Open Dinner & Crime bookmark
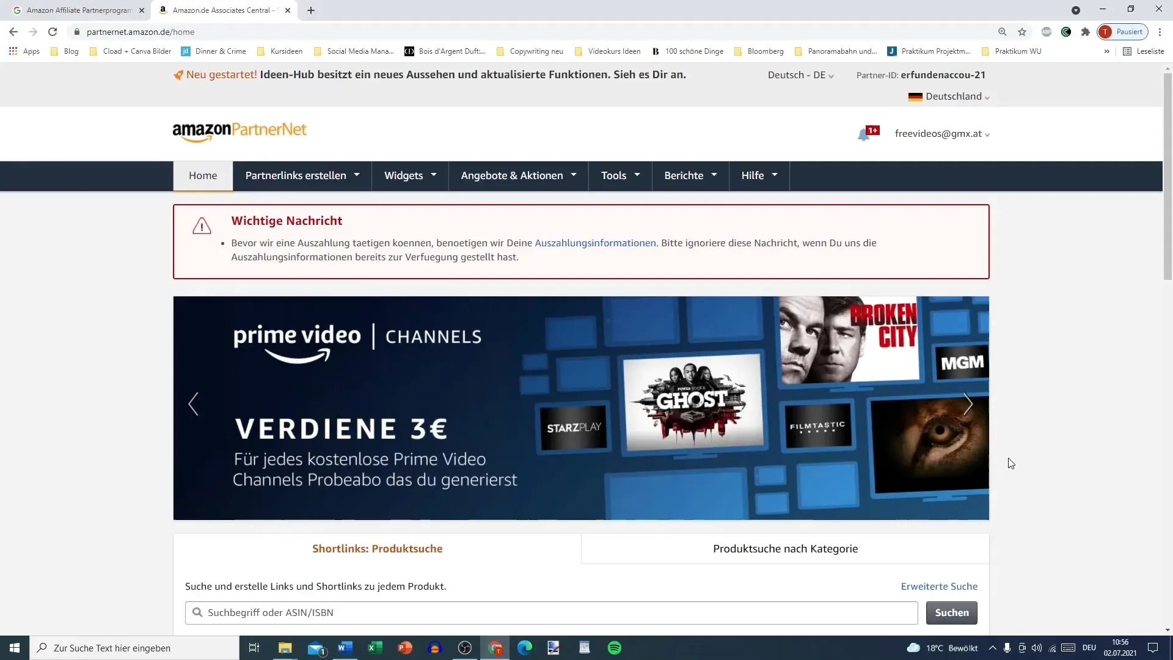The image size is (1173, 660). click(214, 51)
